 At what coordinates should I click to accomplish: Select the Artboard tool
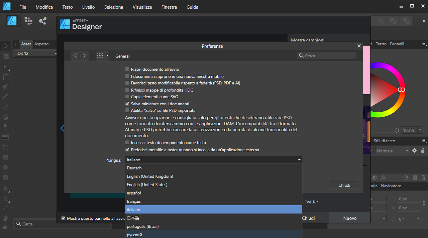pyautogui.click(x=5, y=56)
